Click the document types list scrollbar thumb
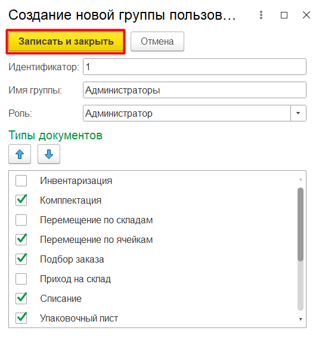 (x=301, y=224)
